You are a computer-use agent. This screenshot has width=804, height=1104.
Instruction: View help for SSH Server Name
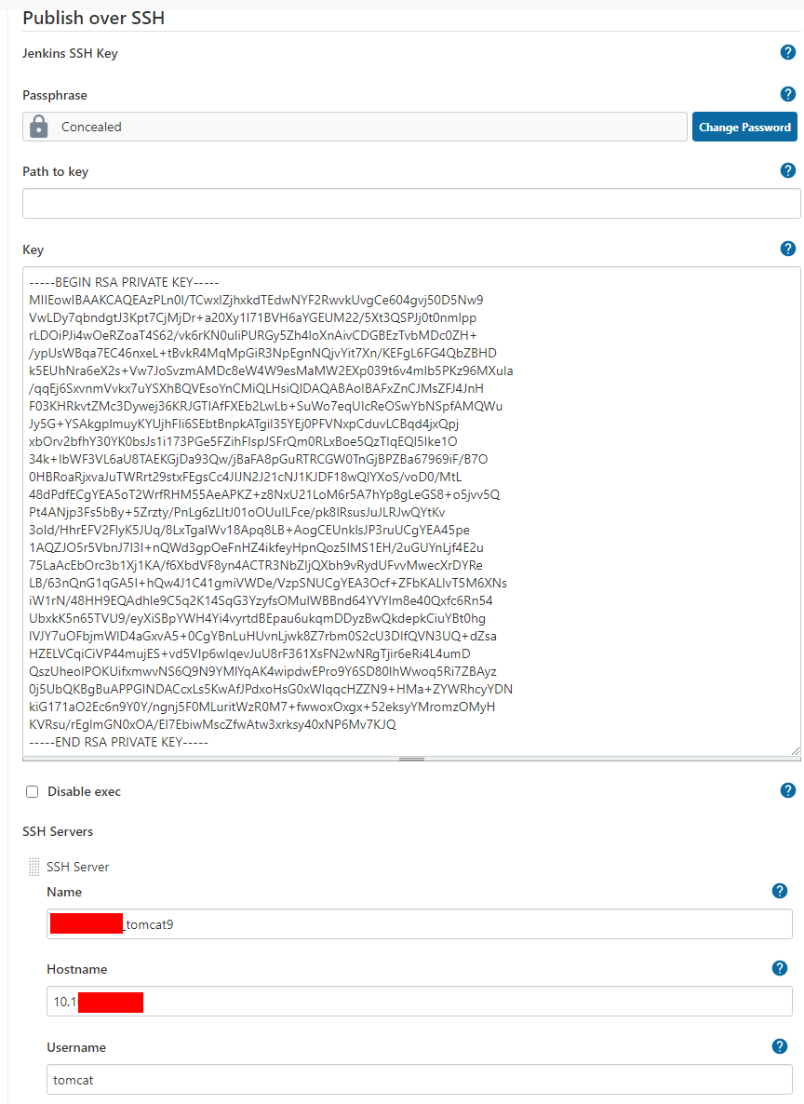click(780, 892)
